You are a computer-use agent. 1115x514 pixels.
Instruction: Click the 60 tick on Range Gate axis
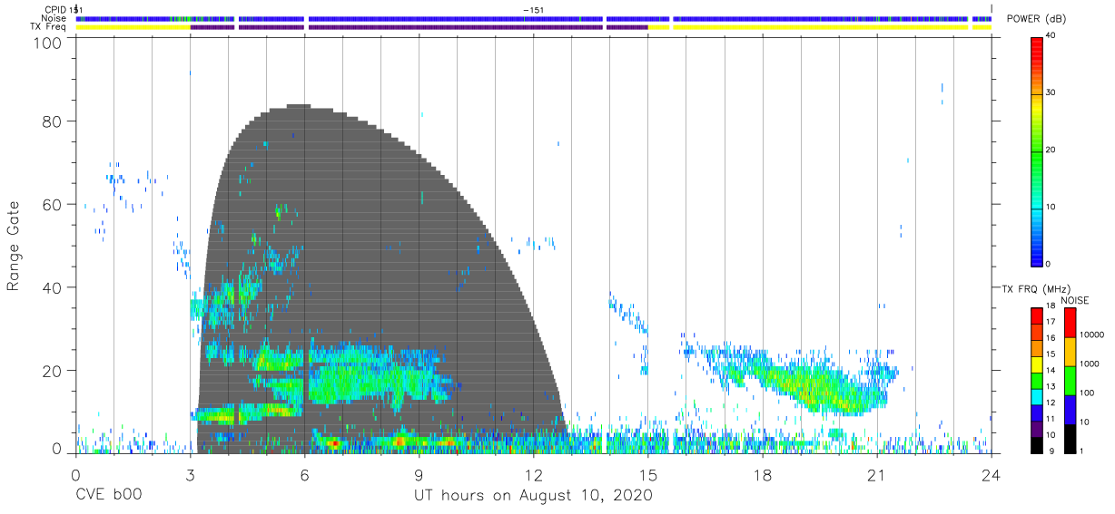pyautogui.click(x=54, y=205)
